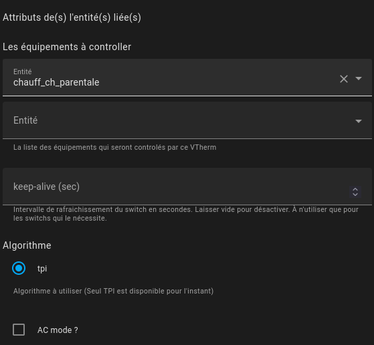Click the "Intervalle de rafraichissement" helper text
Screen dimensions: 374x345
pos(186,209)
